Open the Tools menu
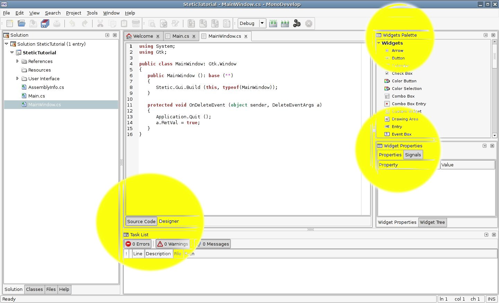This screenshot has width=499, height=303. [x=92, y=13]
